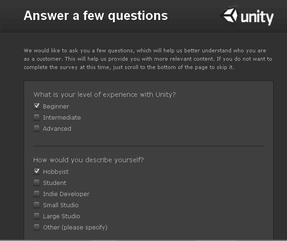Select the Indie Developer checkbox
The height and width of the screenshot is (241, 287).
click(37, 194)
